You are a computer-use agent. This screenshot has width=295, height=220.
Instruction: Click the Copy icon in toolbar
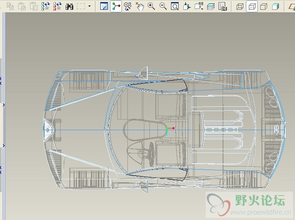pyautogui.click(x=10, y=6)
